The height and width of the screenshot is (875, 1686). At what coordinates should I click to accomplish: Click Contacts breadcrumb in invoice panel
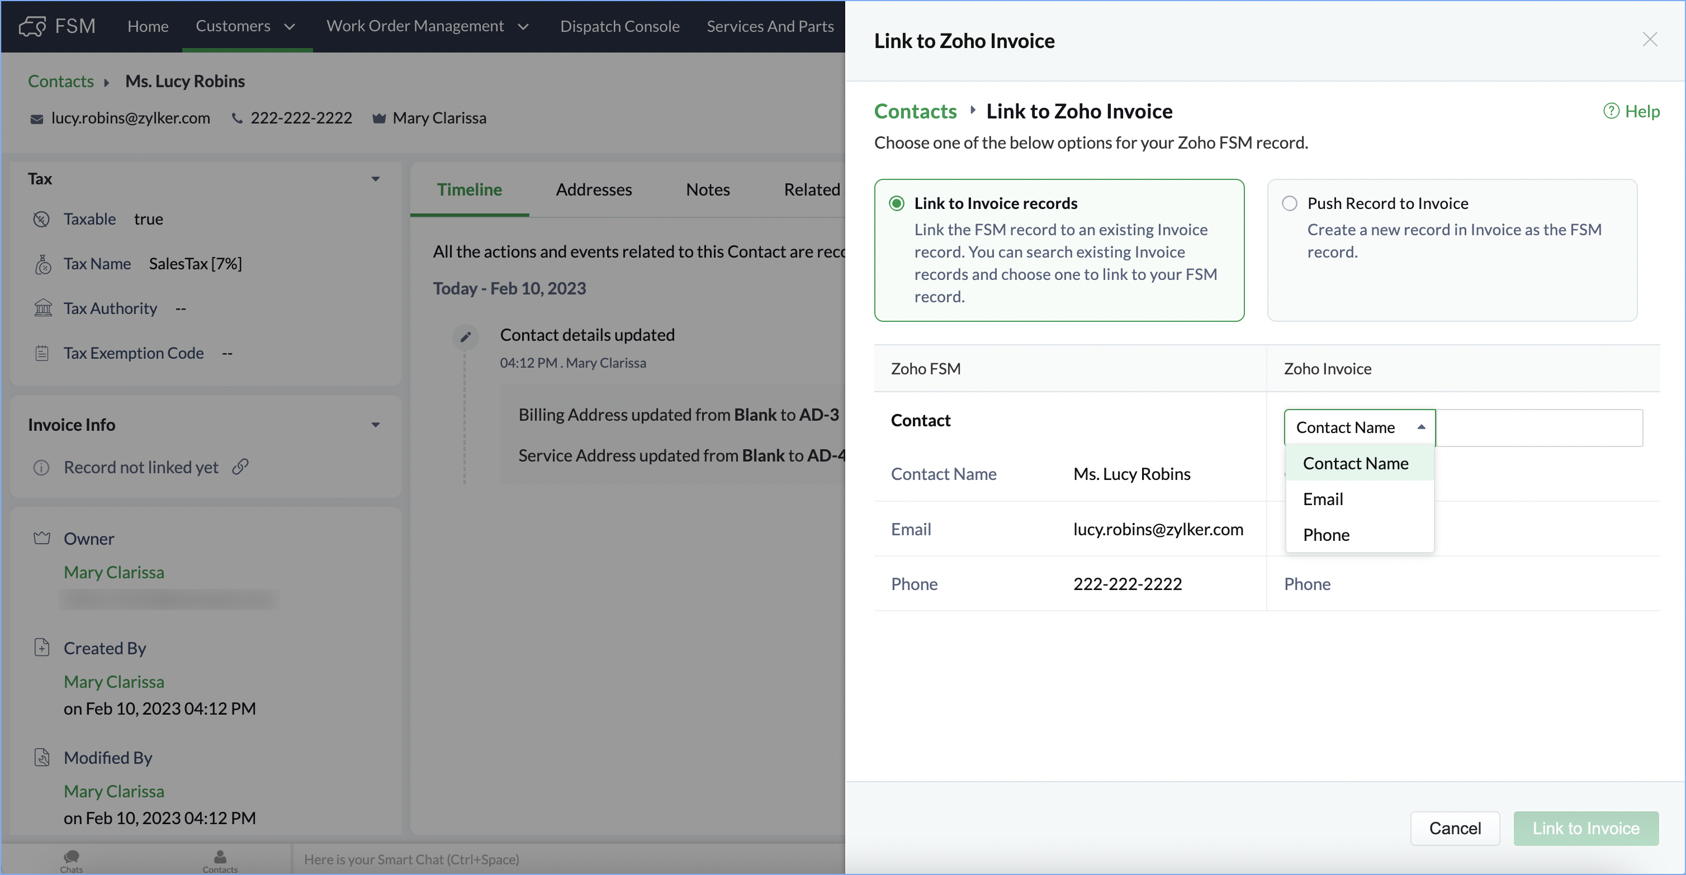[x=915, y=111]
